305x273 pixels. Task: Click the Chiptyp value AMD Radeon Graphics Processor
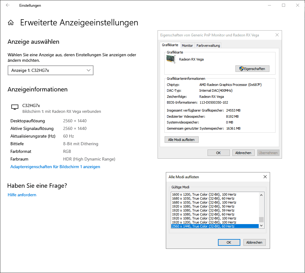(230, 85)
